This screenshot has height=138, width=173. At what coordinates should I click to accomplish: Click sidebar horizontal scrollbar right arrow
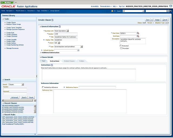tap(35, 100)
